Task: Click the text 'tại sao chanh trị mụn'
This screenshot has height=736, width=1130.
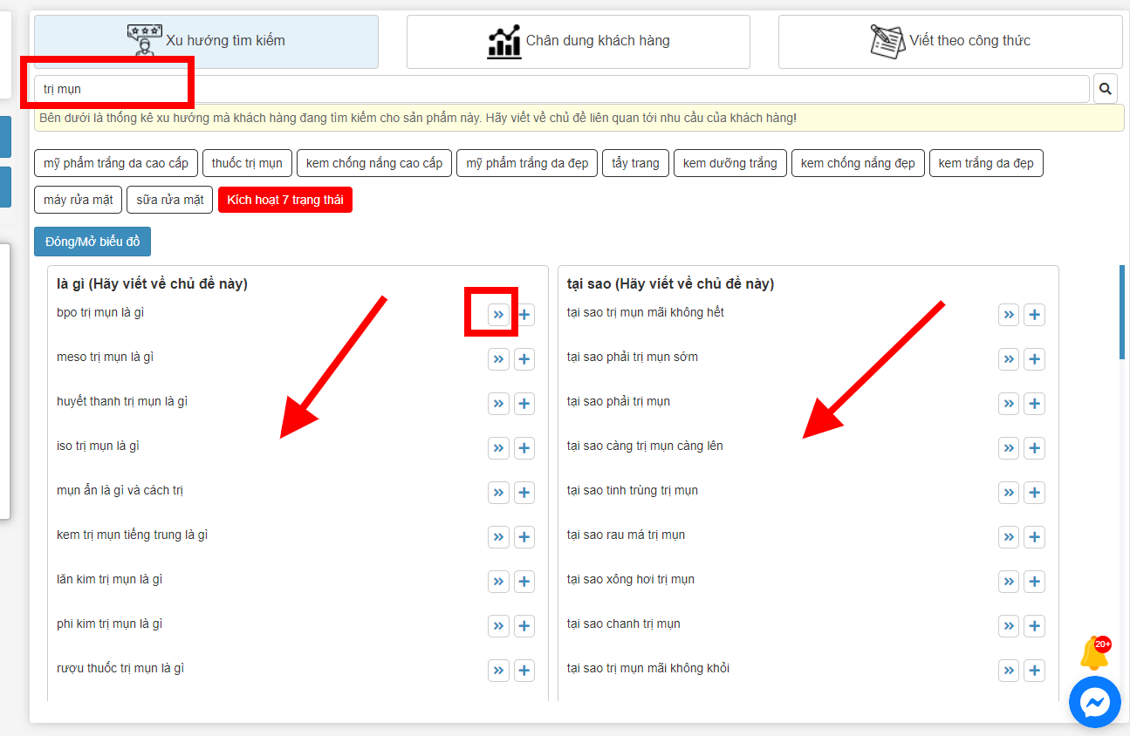Action: (624, 624)
